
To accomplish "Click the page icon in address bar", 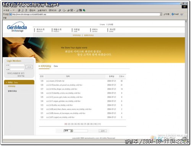I will pyautogui.click(x=11, y=14).
